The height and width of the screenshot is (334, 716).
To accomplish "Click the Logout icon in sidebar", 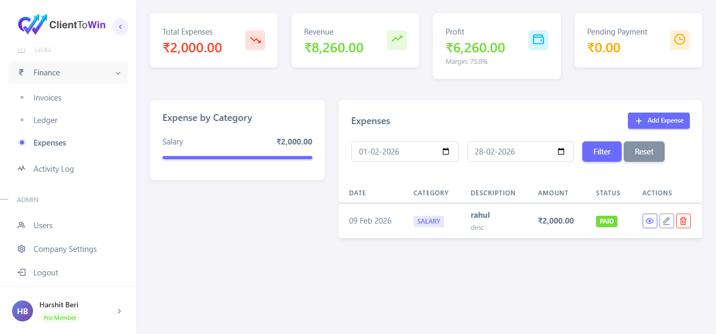I will pyautogui.click(x=21, y=272).
